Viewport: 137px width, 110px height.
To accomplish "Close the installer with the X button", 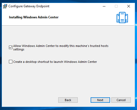I will 129,6.
